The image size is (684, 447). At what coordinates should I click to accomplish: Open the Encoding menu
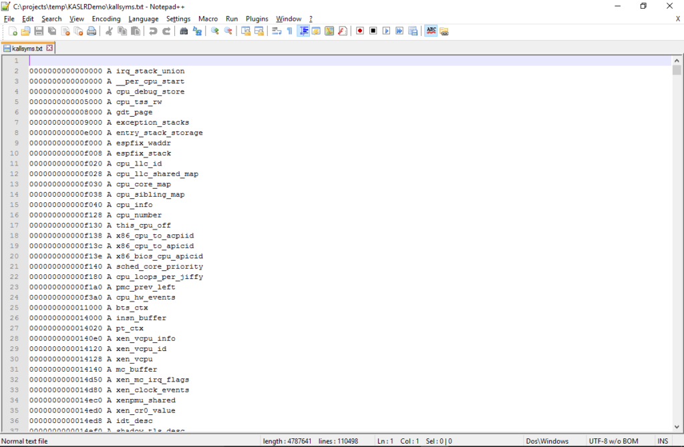[x=106, y=19]
